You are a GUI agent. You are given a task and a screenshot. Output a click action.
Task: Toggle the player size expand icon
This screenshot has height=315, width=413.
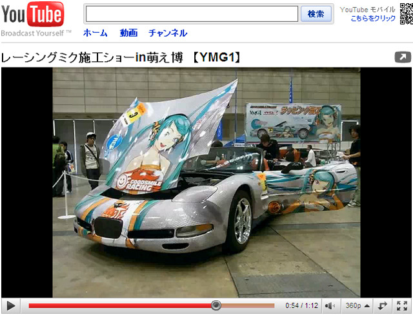click(x=382, y=306)
